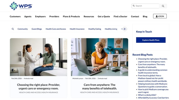Open Find a Doctor
The width and height of the screenshot is (179, 100).
tap(120, 17)
